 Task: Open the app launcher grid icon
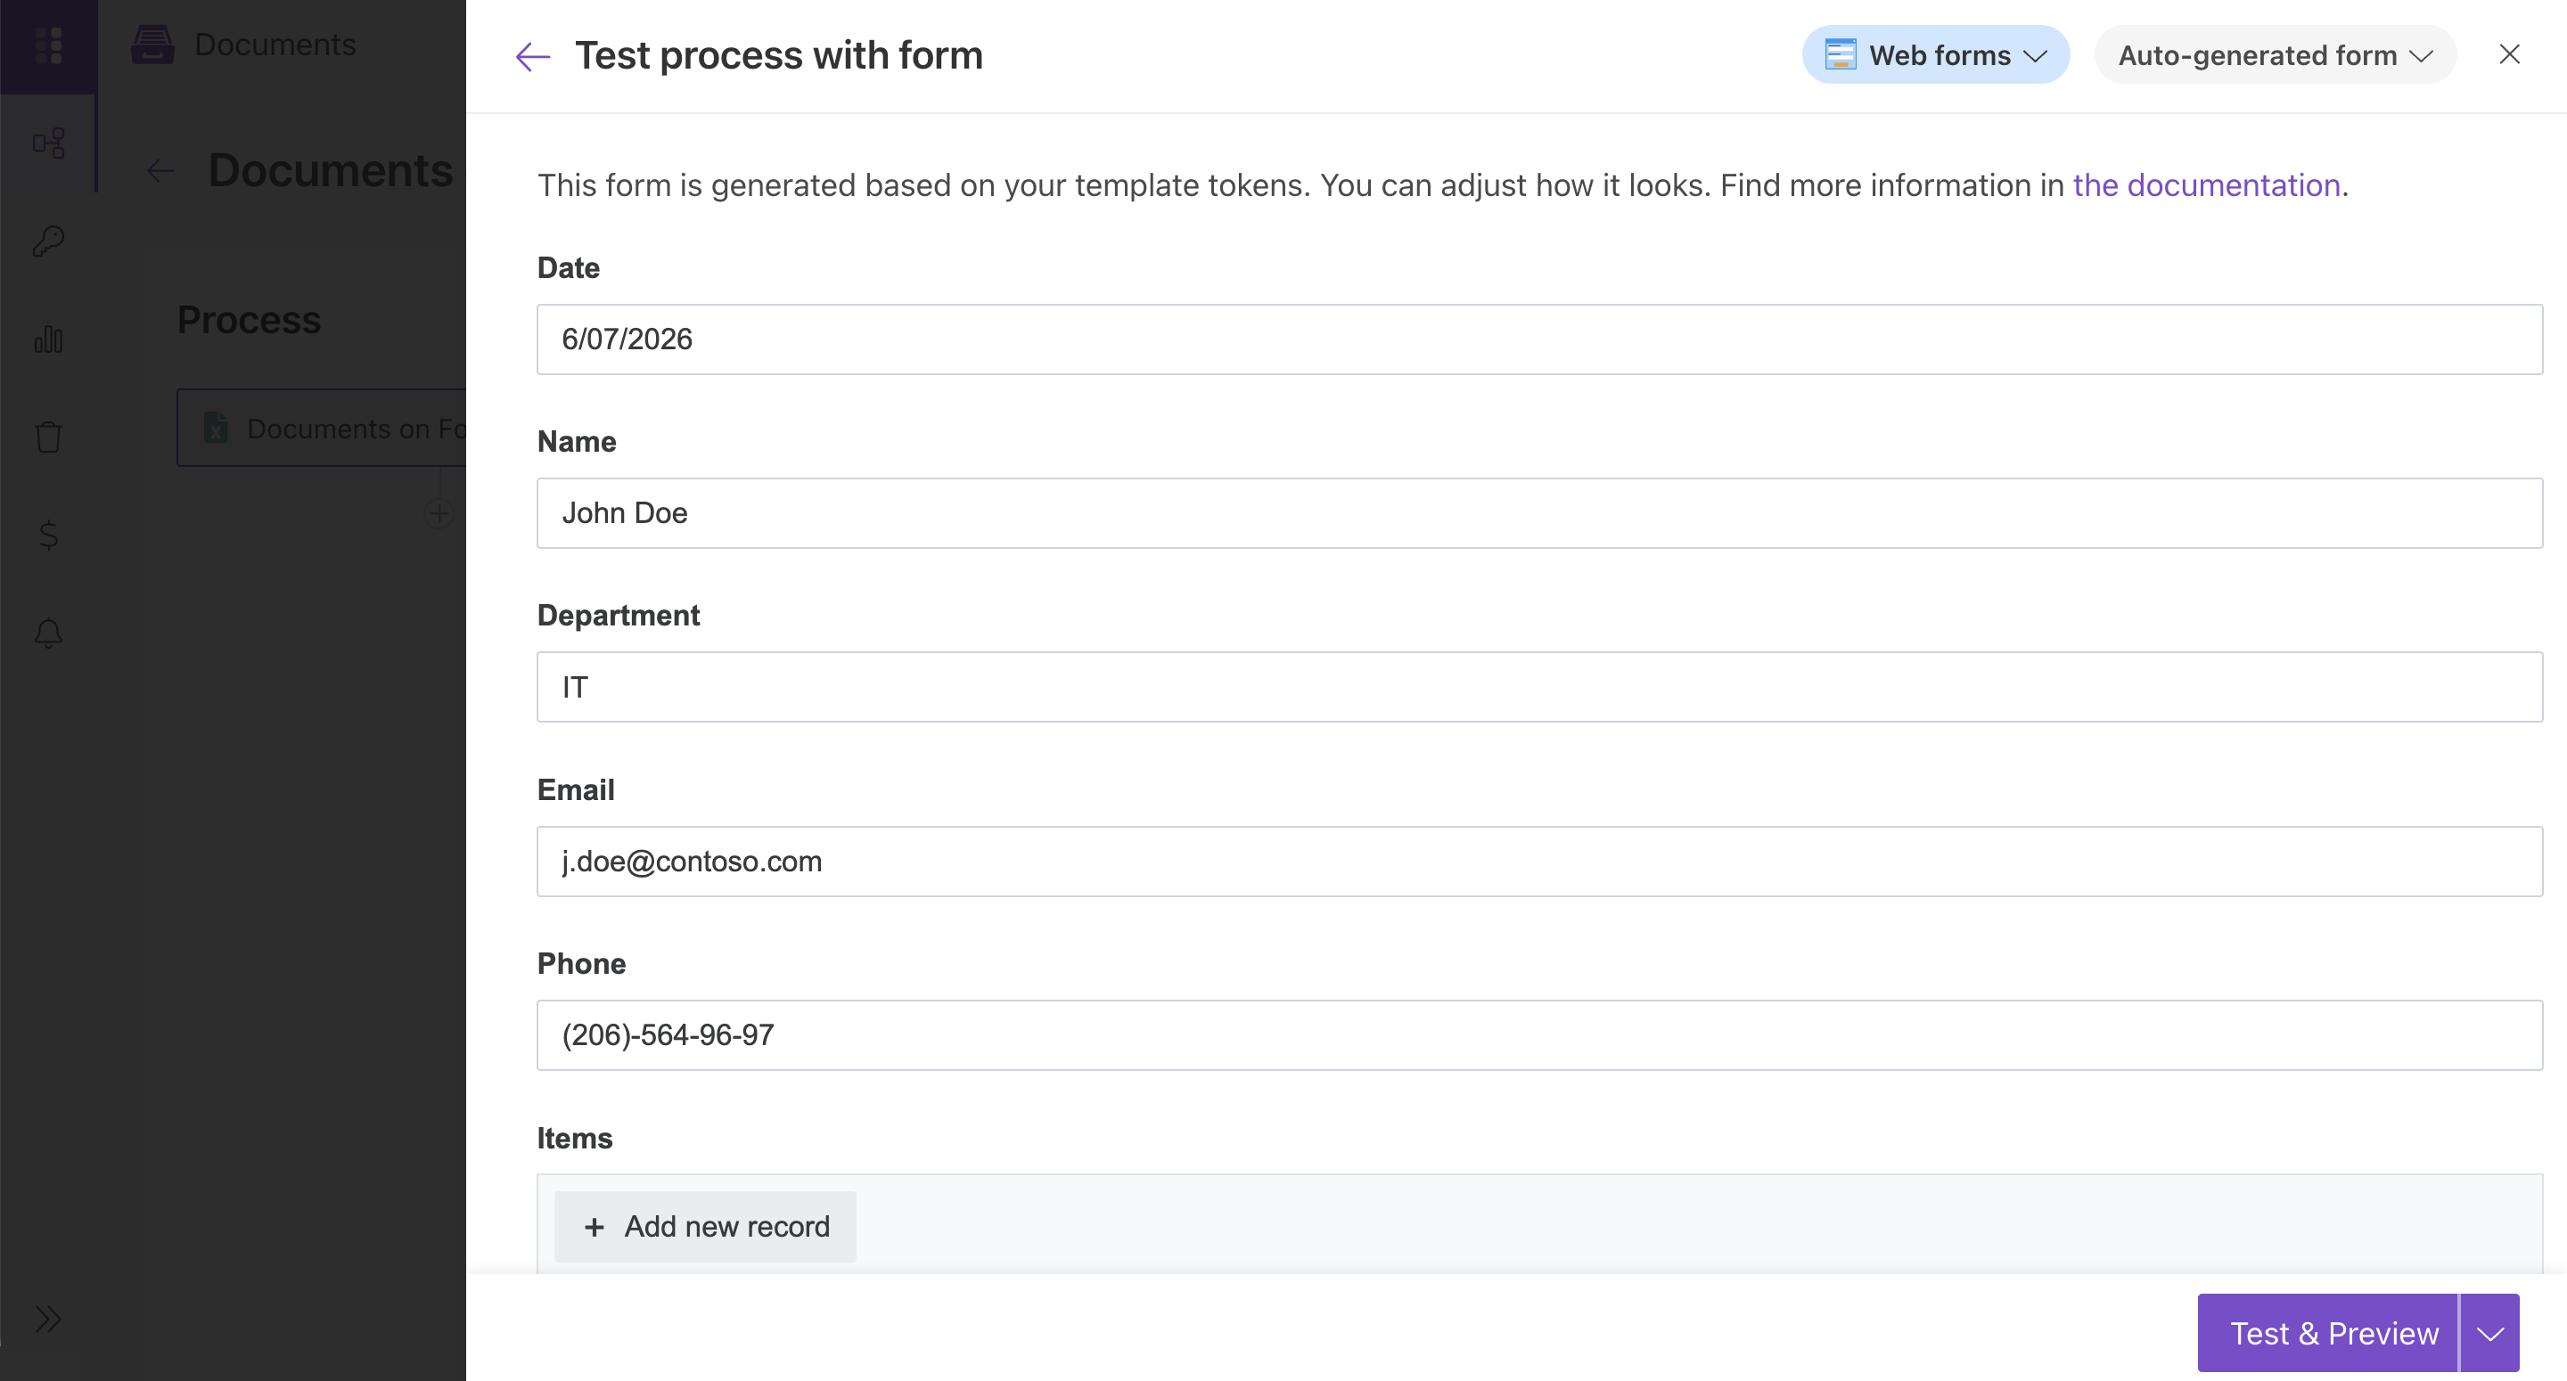[x=49, y=45]
